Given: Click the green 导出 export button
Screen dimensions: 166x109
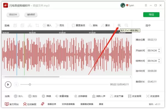Looking at the screenshot, I should (x=151, y=15).
